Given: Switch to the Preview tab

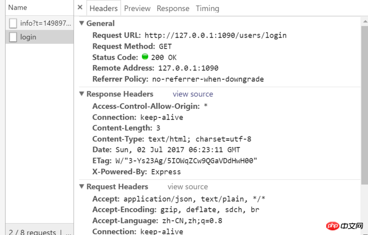Looking at the screenshot, I should [x=137, y=8].
